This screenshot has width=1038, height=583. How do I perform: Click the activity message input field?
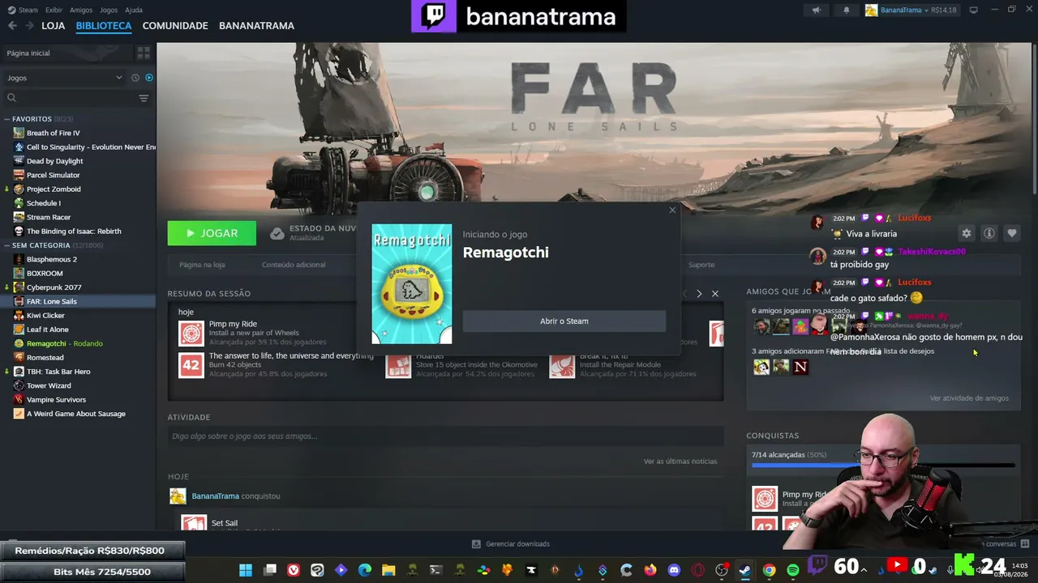coord(444,436)
